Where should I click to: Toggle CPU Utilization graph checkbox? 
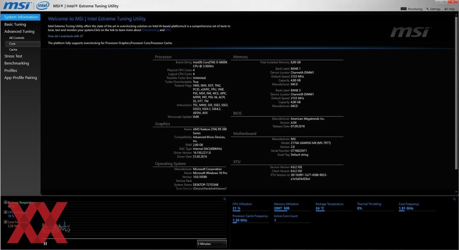5,212
